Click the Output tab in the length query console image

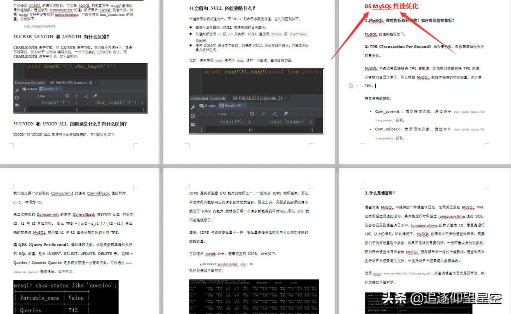[x=30, y=89]
